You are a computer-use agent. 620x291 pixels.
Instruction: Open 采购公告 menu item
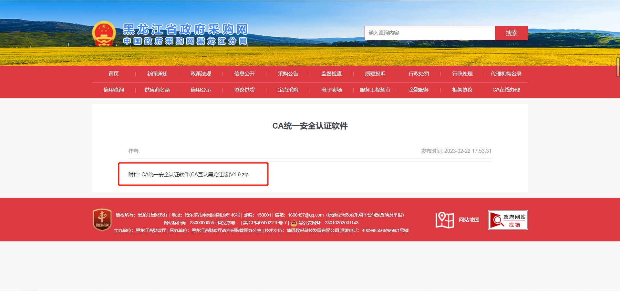click(288, 74)
